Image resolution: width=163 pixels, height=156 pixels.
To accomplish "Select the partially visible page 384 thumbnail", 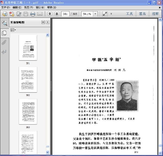I will (28, 142).
